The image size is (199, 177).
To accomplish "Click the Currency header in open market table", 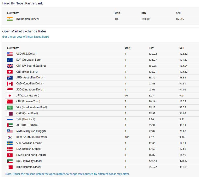I will pyautogui.click(x=13, y=48).
